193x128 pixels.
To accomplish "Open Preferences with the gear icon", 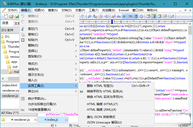I will click(141, 16).
